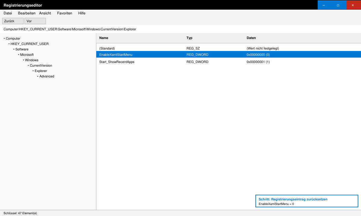
Task: Select the Explorer key in the tree
Action: (41, 71)
